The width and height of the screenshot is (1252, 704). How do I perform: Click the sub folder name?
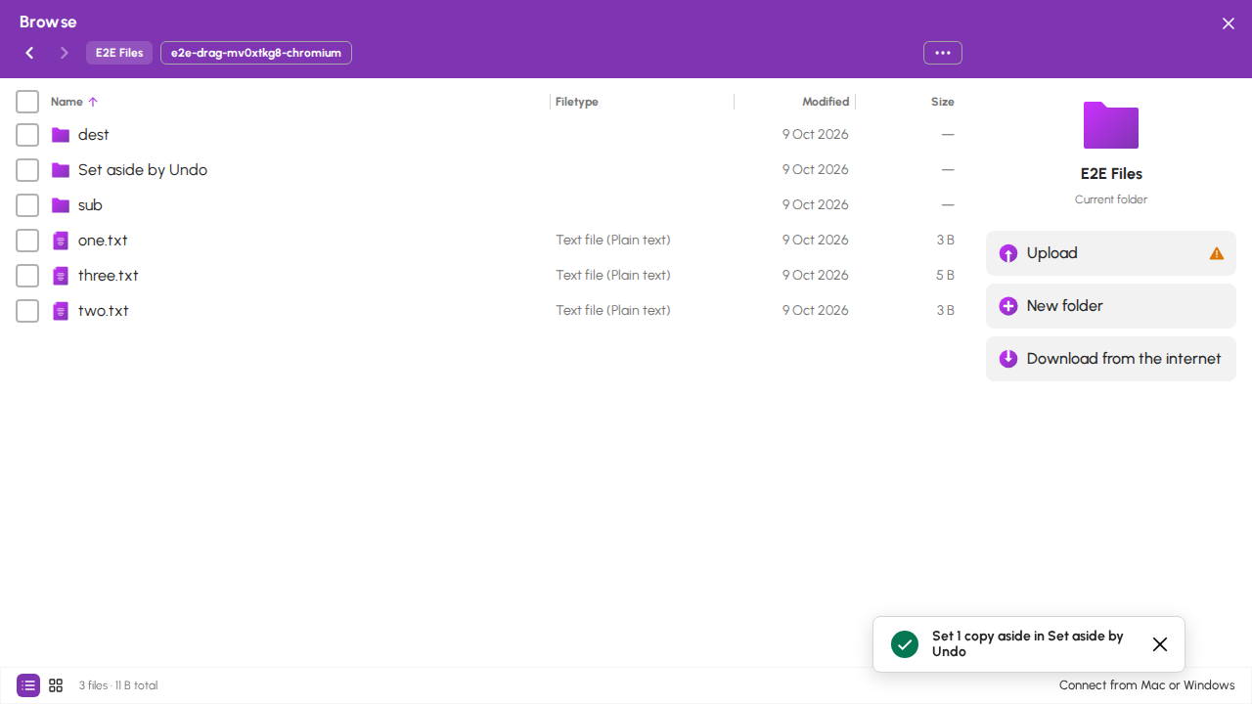pyautogui.click(x=90, y=205)
